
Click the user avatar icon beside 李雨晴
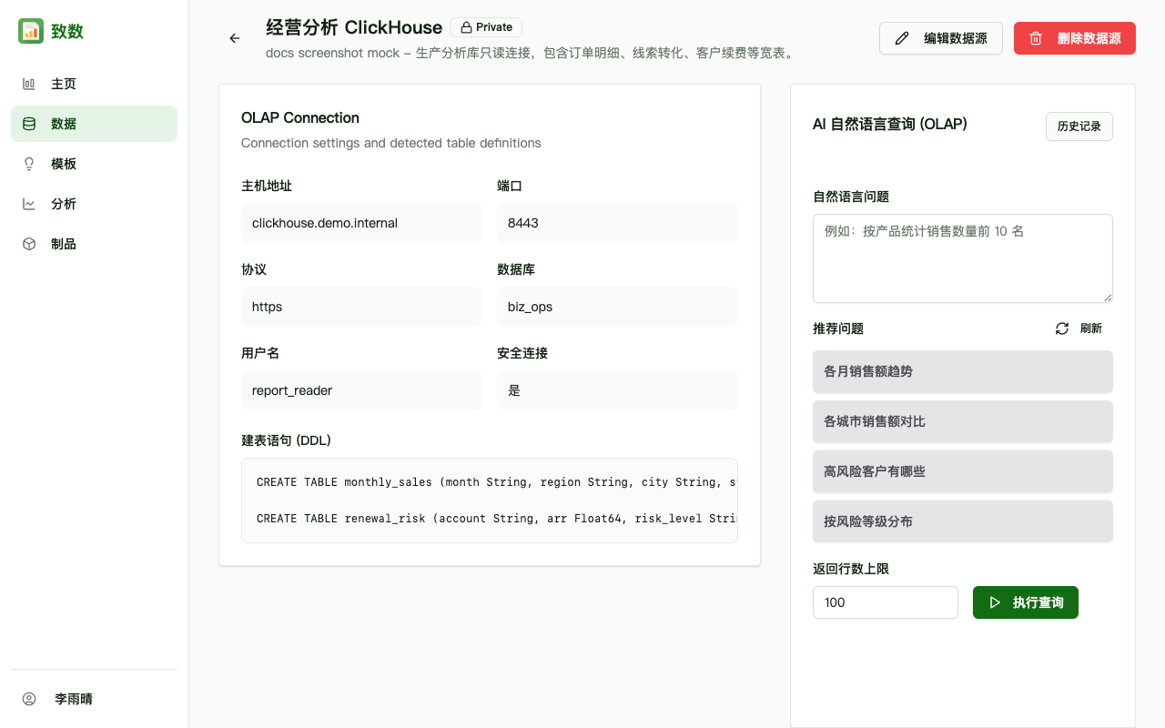(29, 699)
